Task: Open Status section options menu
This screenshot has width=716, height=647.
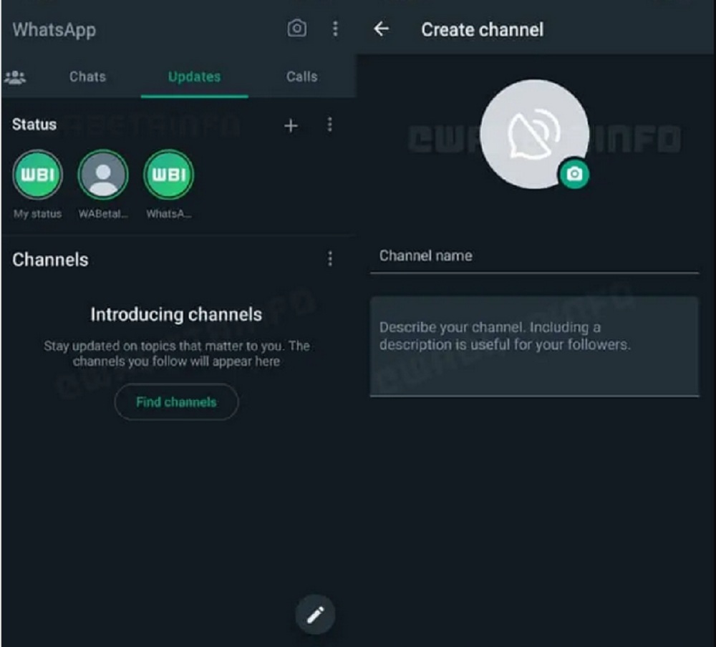Action: [x=329, y=125]
